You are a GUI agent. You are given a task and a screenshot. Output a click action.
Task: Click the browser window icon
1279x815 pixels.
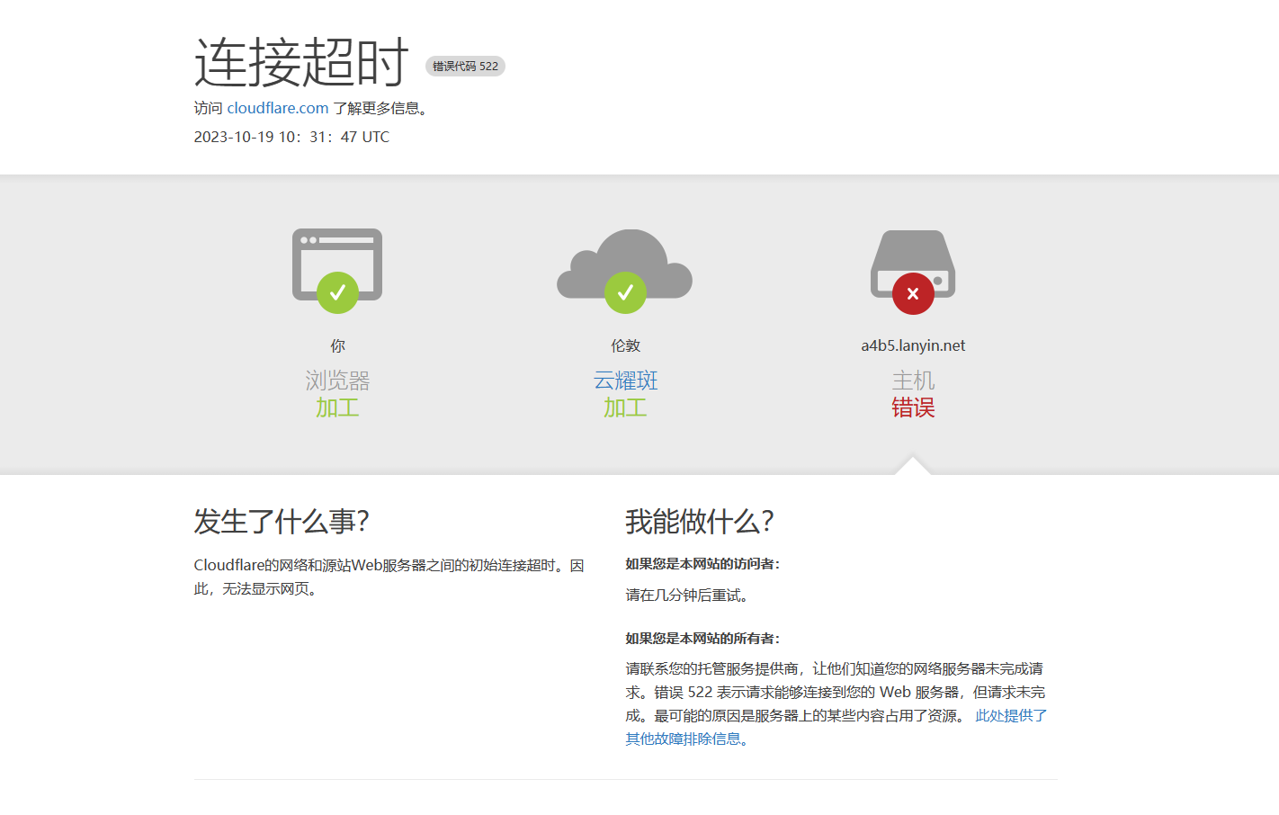[337, 264]
